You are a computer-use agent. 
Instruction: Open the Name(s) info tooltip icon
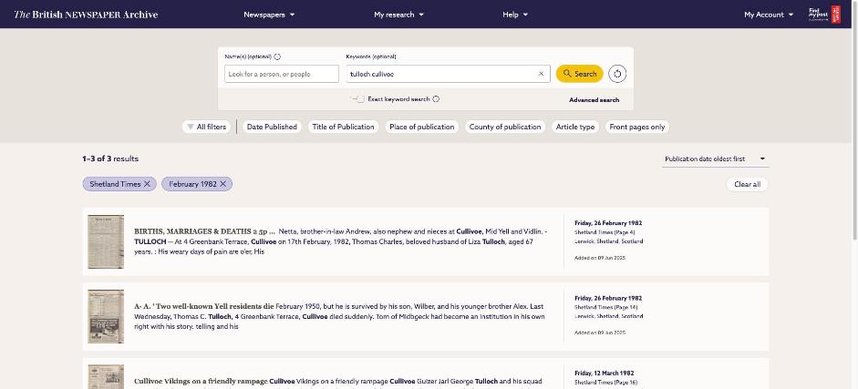point(277,56)
